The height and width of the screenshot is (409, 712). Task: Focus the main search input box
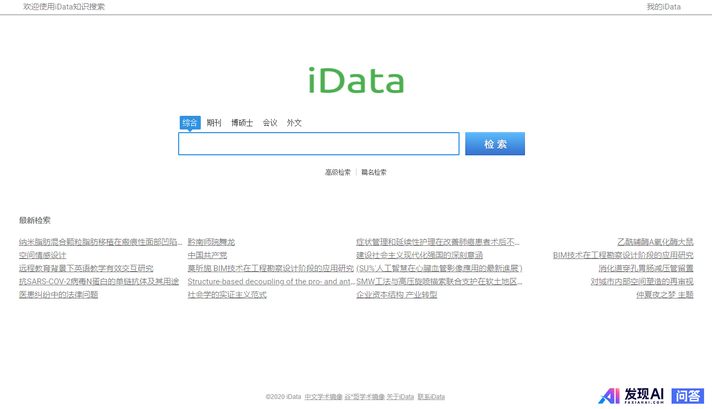[319, 144]
